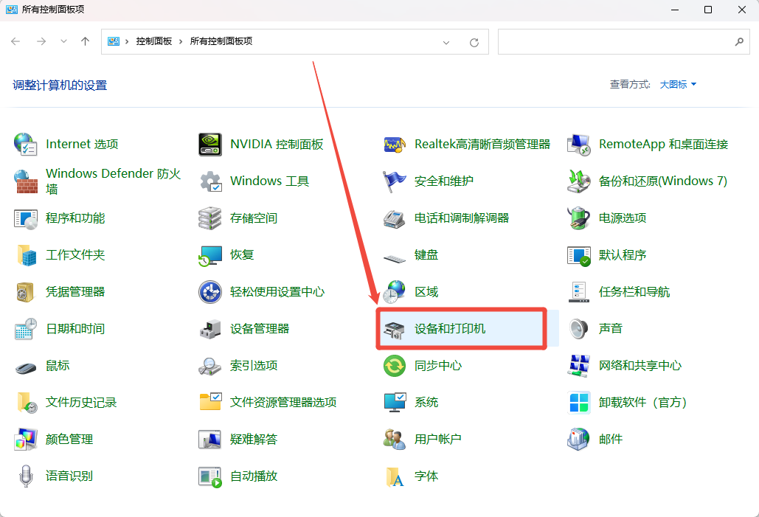Click the 设备和打印机 printer icon
Viewport: 759px width, 517px height.
coord(395,330)
